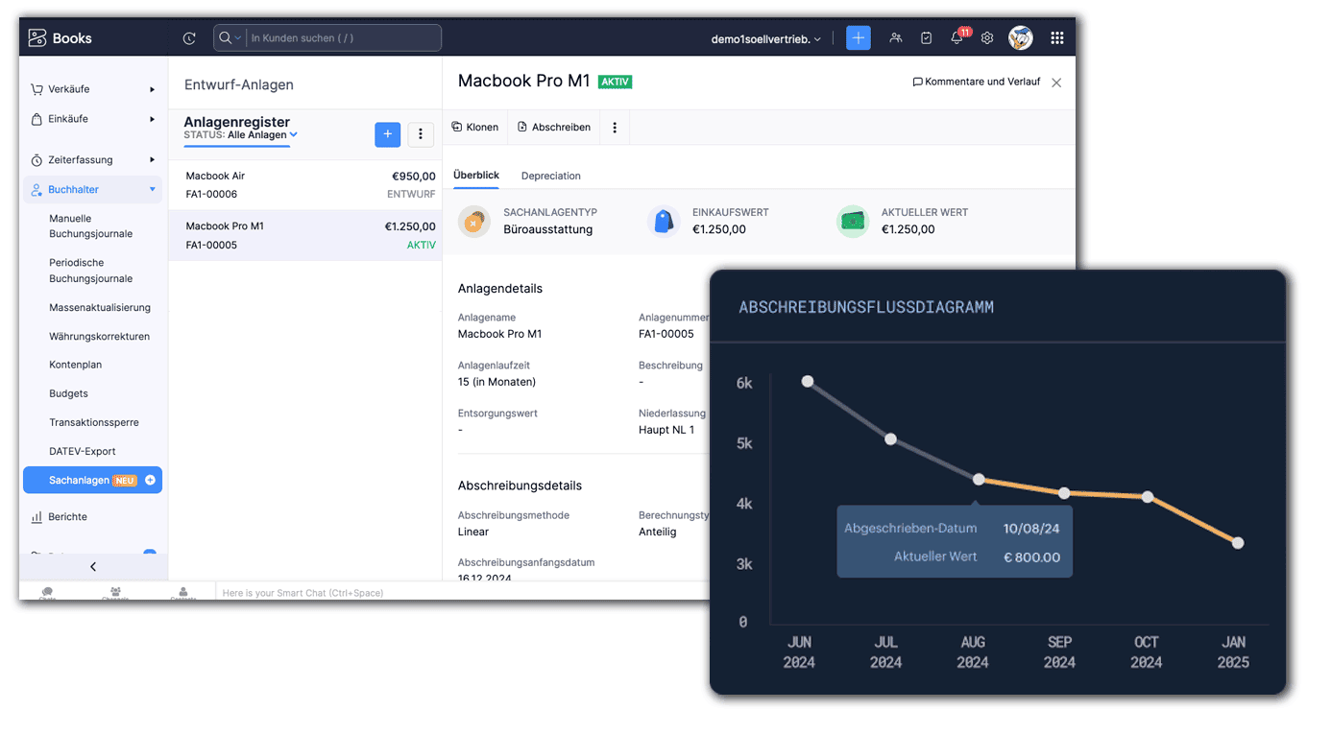Select the Macbook Pro M1 asset row
The width and height of the screenshot is (1332, 734).
(x=305, y=235)
